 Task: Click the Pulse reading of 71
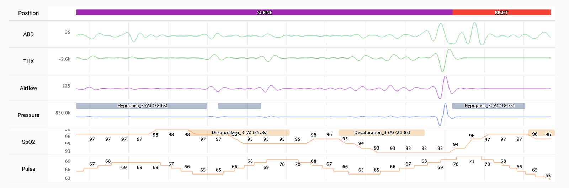coord(472,162)
